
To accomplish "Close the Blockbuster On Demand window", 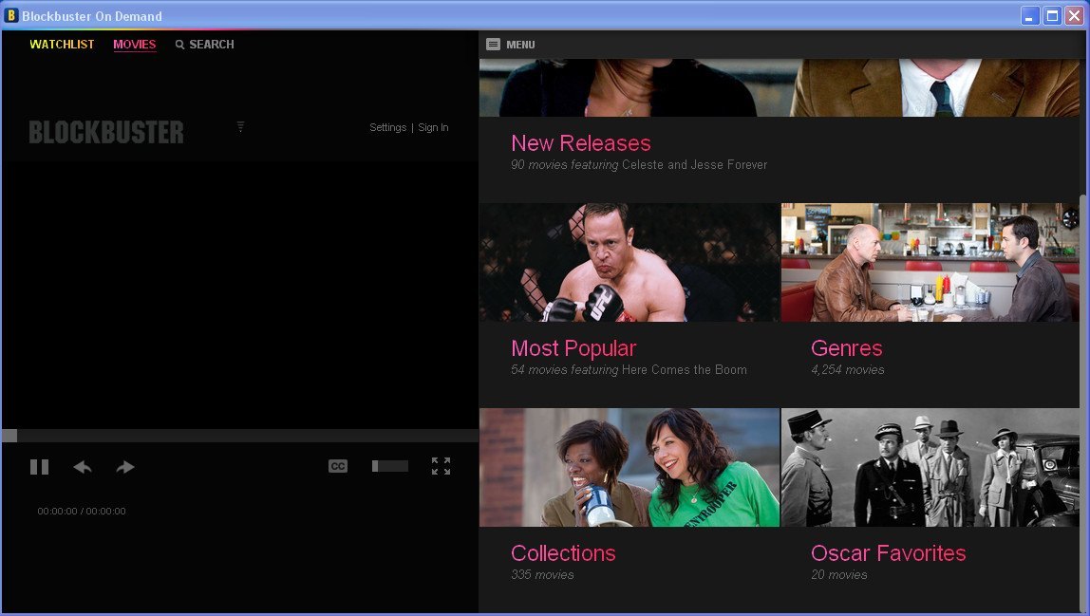I will [x=1075, y=15].
